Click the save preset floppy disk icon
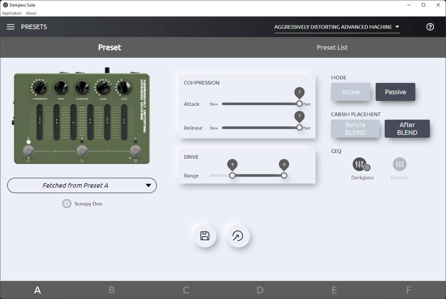 205,236
